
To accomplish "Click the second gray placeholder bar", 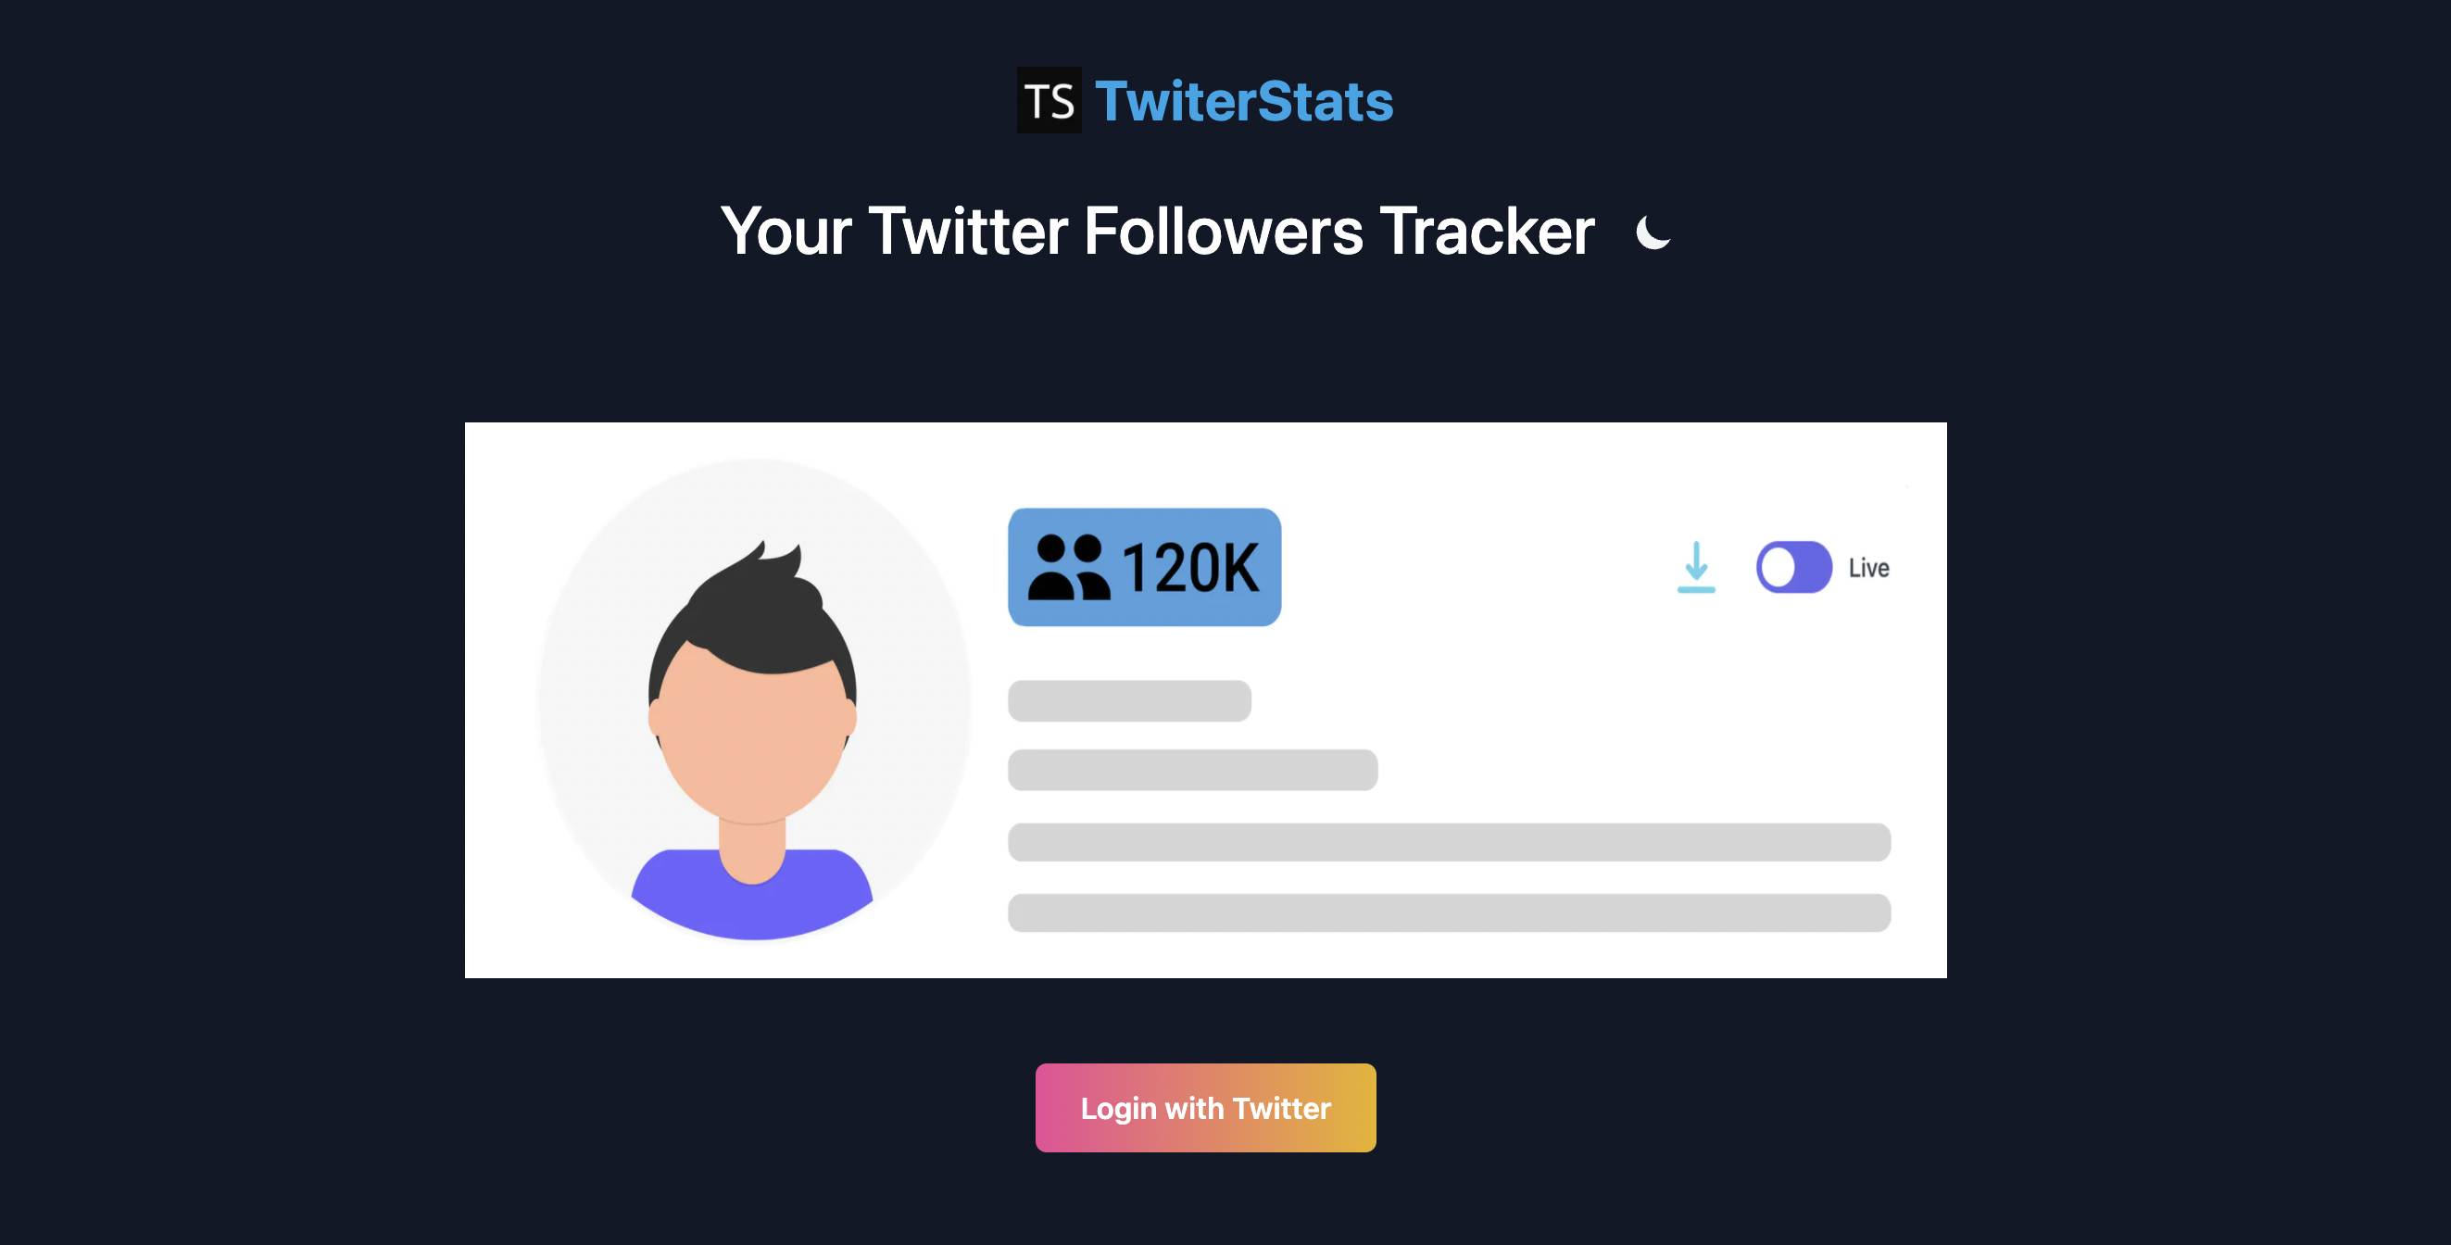I will (1192, 770).
